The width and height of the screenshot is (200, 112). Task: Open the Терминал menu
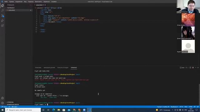click(x=47, y=2)
